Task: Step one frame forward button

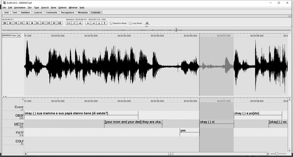Action: pyautogui.click(x=43, y=23)
